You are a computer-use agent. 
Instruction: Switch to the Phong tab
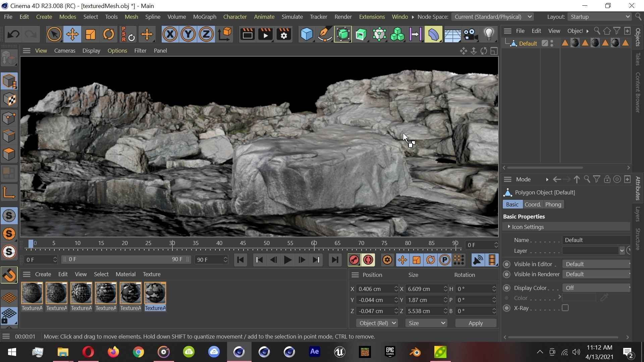[x=553, y=204]
